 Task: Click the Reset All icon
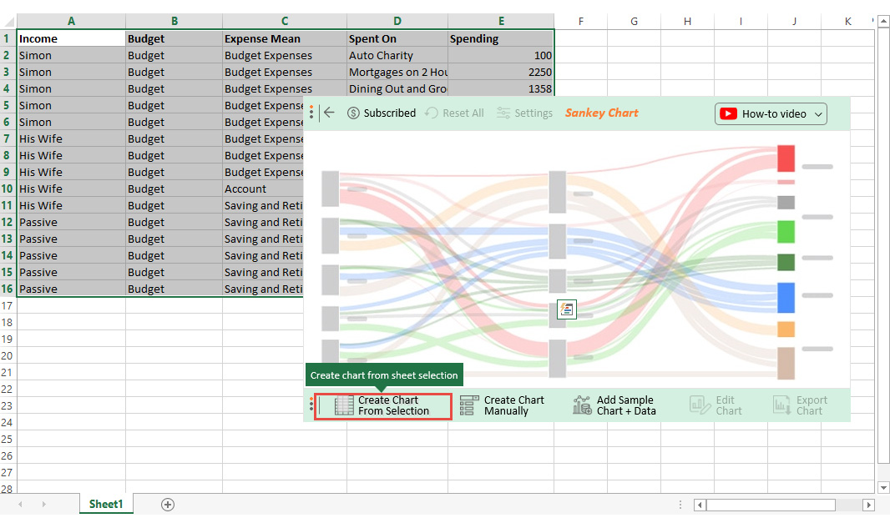[x=432, y=113]
